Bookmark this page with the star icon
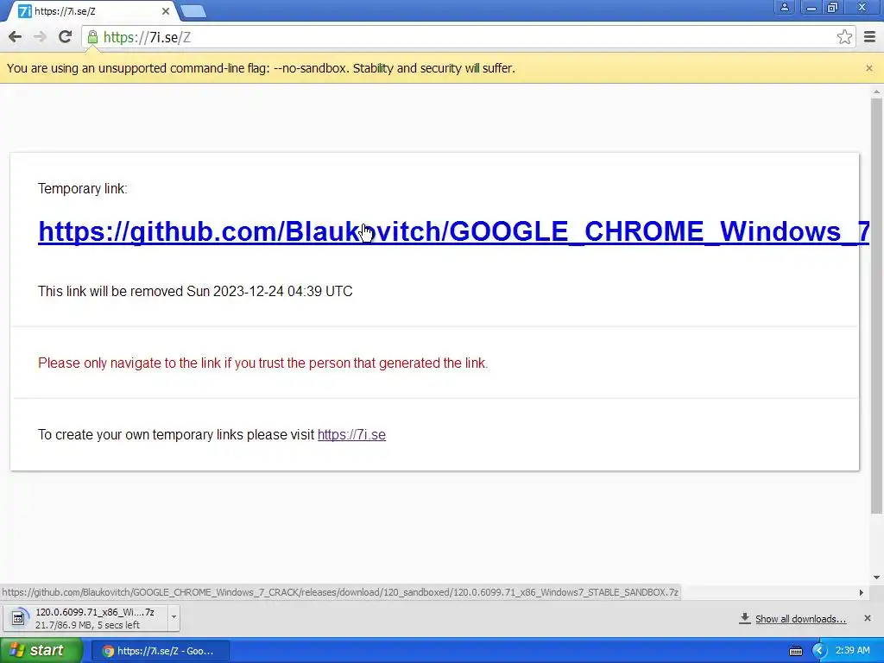Viewport: 884px width, 663px height. pyautogui.click(x=844, y=37)
